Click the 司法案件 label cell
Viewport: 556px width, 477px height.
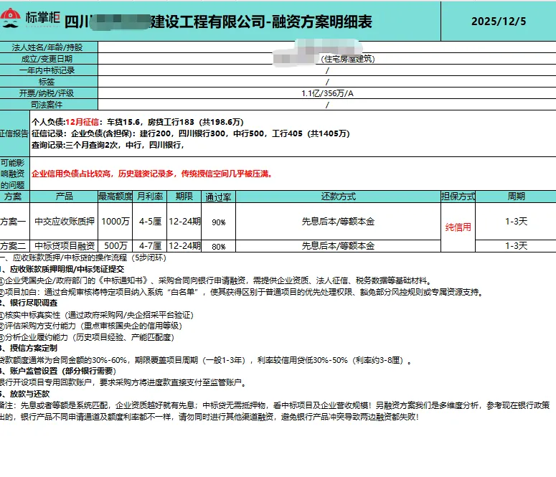tap(49, 105)
